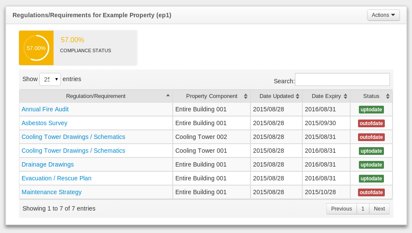Image resolution: width=412 pixels, height=233 pixels.
Task: Sort by Status column sort icon
Action: [387, 96]
